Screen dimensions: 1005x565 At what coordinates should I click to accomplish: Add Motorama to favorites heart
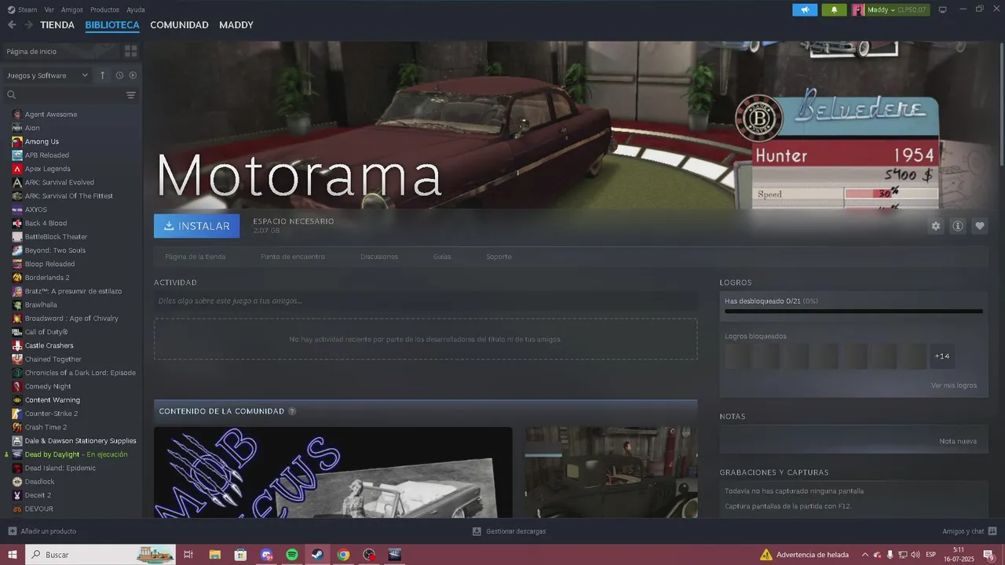(980, 226)
